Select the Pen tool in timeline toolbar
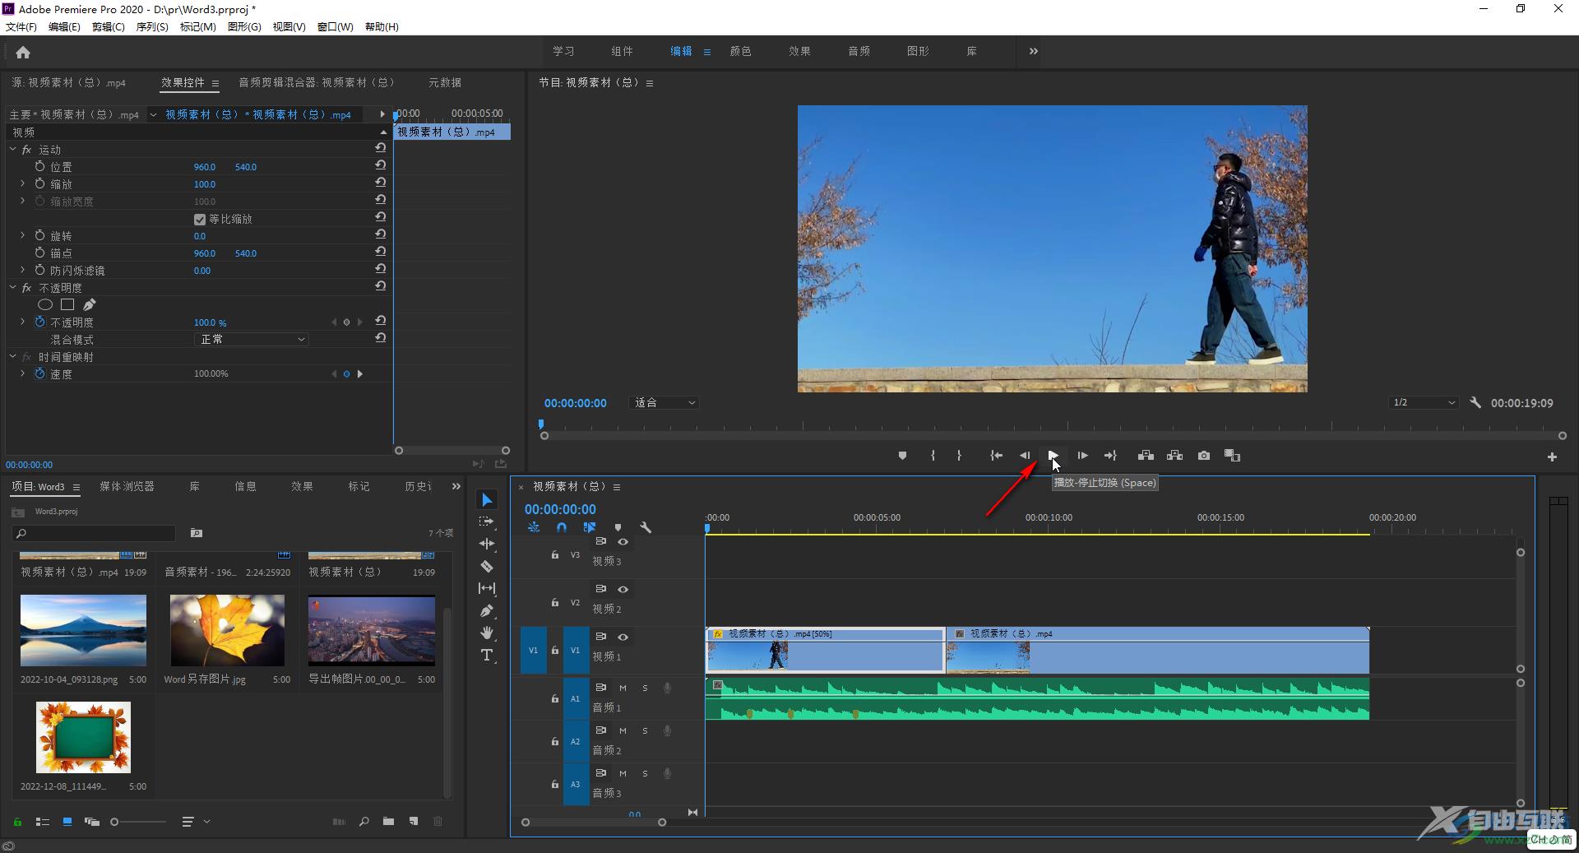This screenshot has width=1579, height=853. (x=487, y=610)
